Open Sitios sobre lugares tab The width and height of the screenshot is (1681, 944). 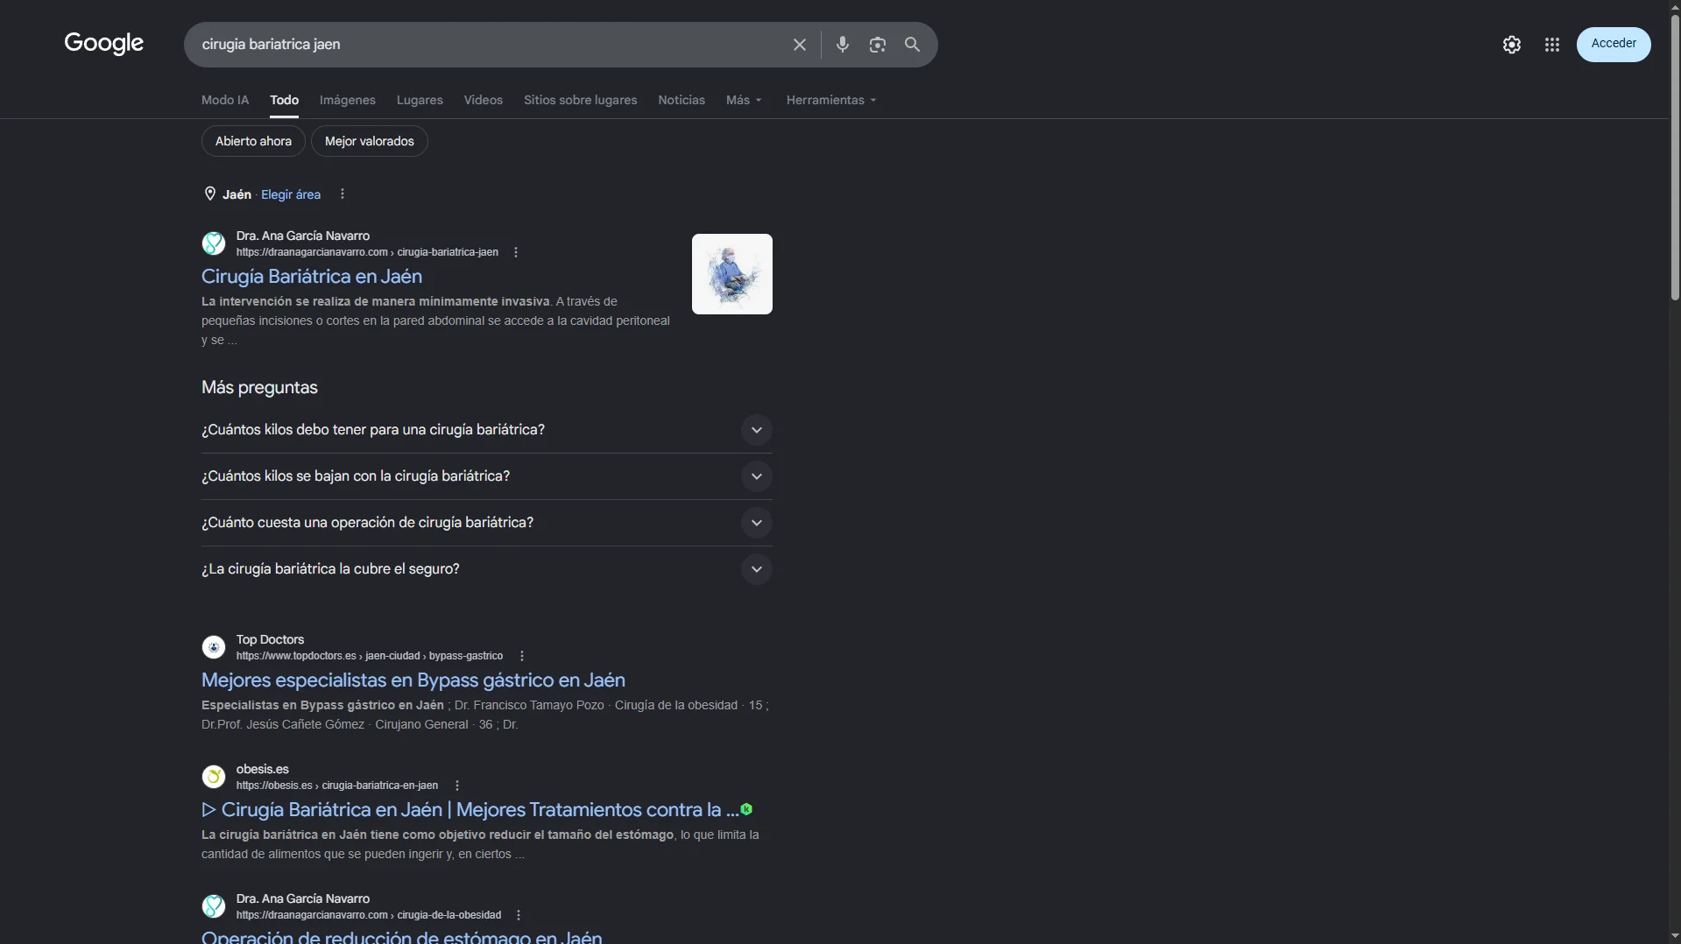581,100
